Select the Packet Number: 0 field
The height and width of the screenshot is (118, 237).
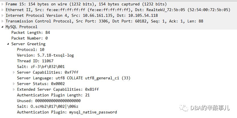click(29, 38)
